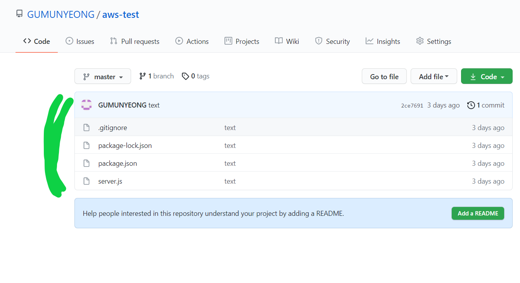Click the Go to file button
The image size is (520, 283).
[x=384, y=76]
